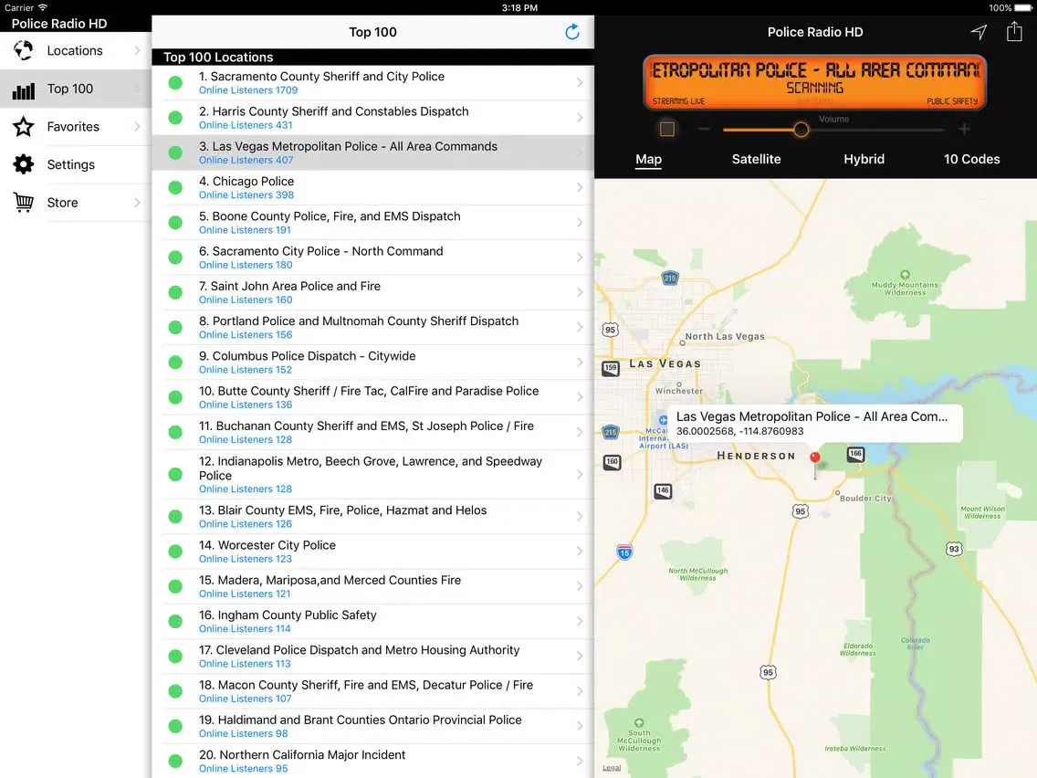Select Top 100 in sidebar menu
The height and width of the screenshot is (778, 1037).
76,89
